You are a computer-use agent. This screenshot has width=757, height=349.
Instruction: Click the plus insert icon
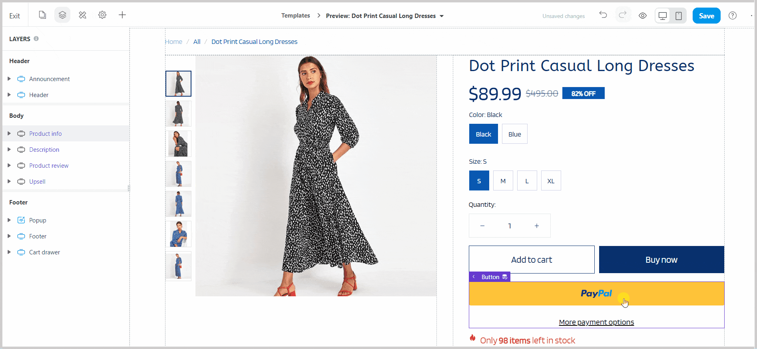(122, 15)
